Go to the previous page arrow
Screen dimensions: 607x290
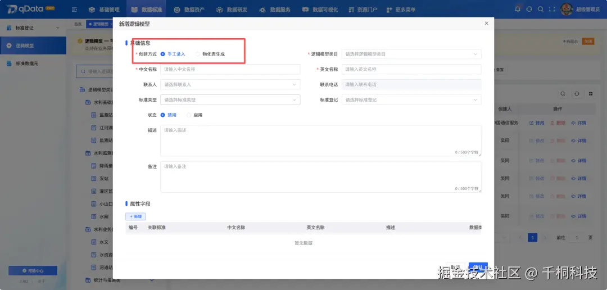point(520,237)
